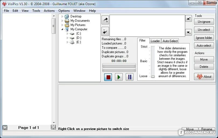Pause the scan with the blue pause button
Viewport: 218px width, 138px height.
click(129, 77)
